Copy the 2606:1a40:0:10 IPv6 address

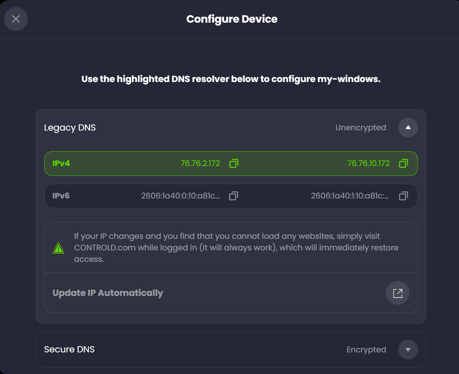pyautogui.click(x=234, y=196)
